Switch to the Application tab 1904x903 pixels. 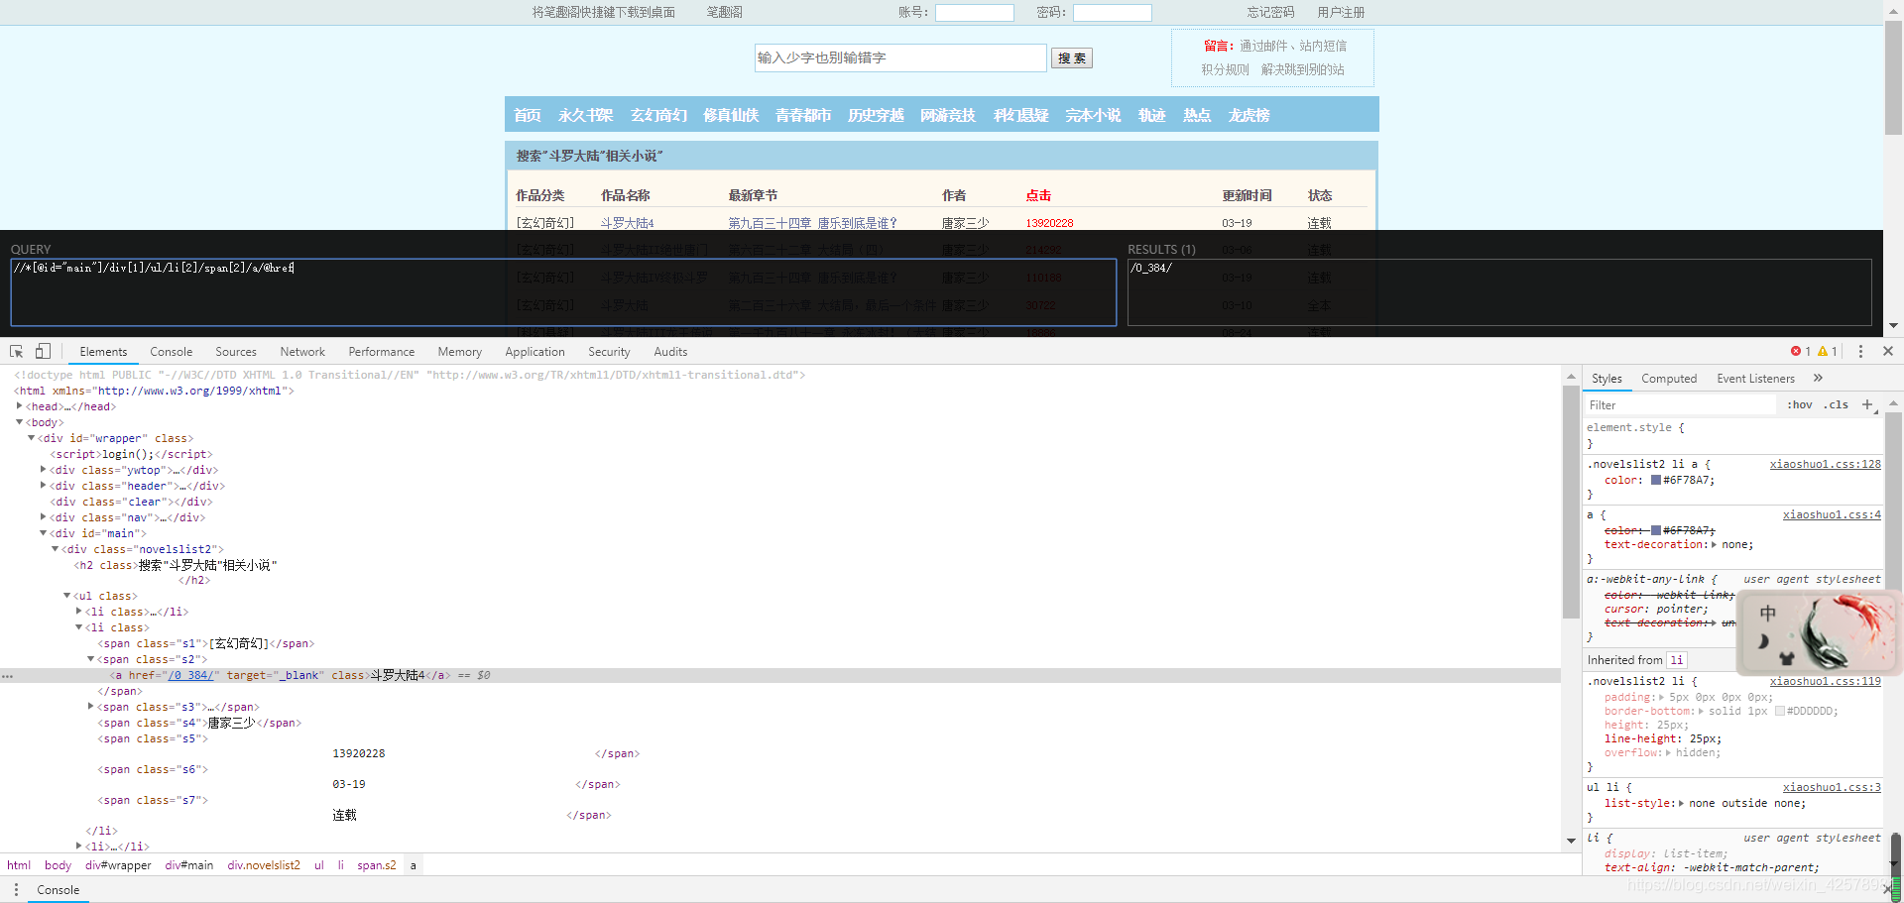[x=535, y=352]
